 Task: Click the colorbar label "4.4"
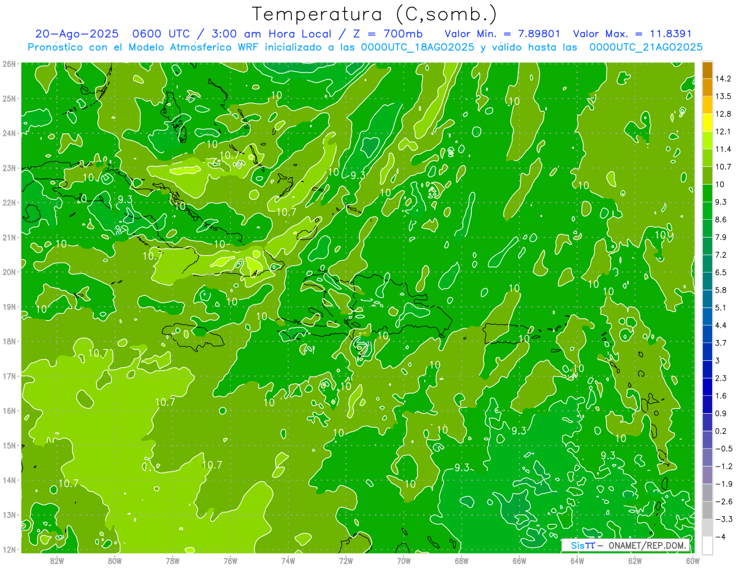(x=720, y=325)
